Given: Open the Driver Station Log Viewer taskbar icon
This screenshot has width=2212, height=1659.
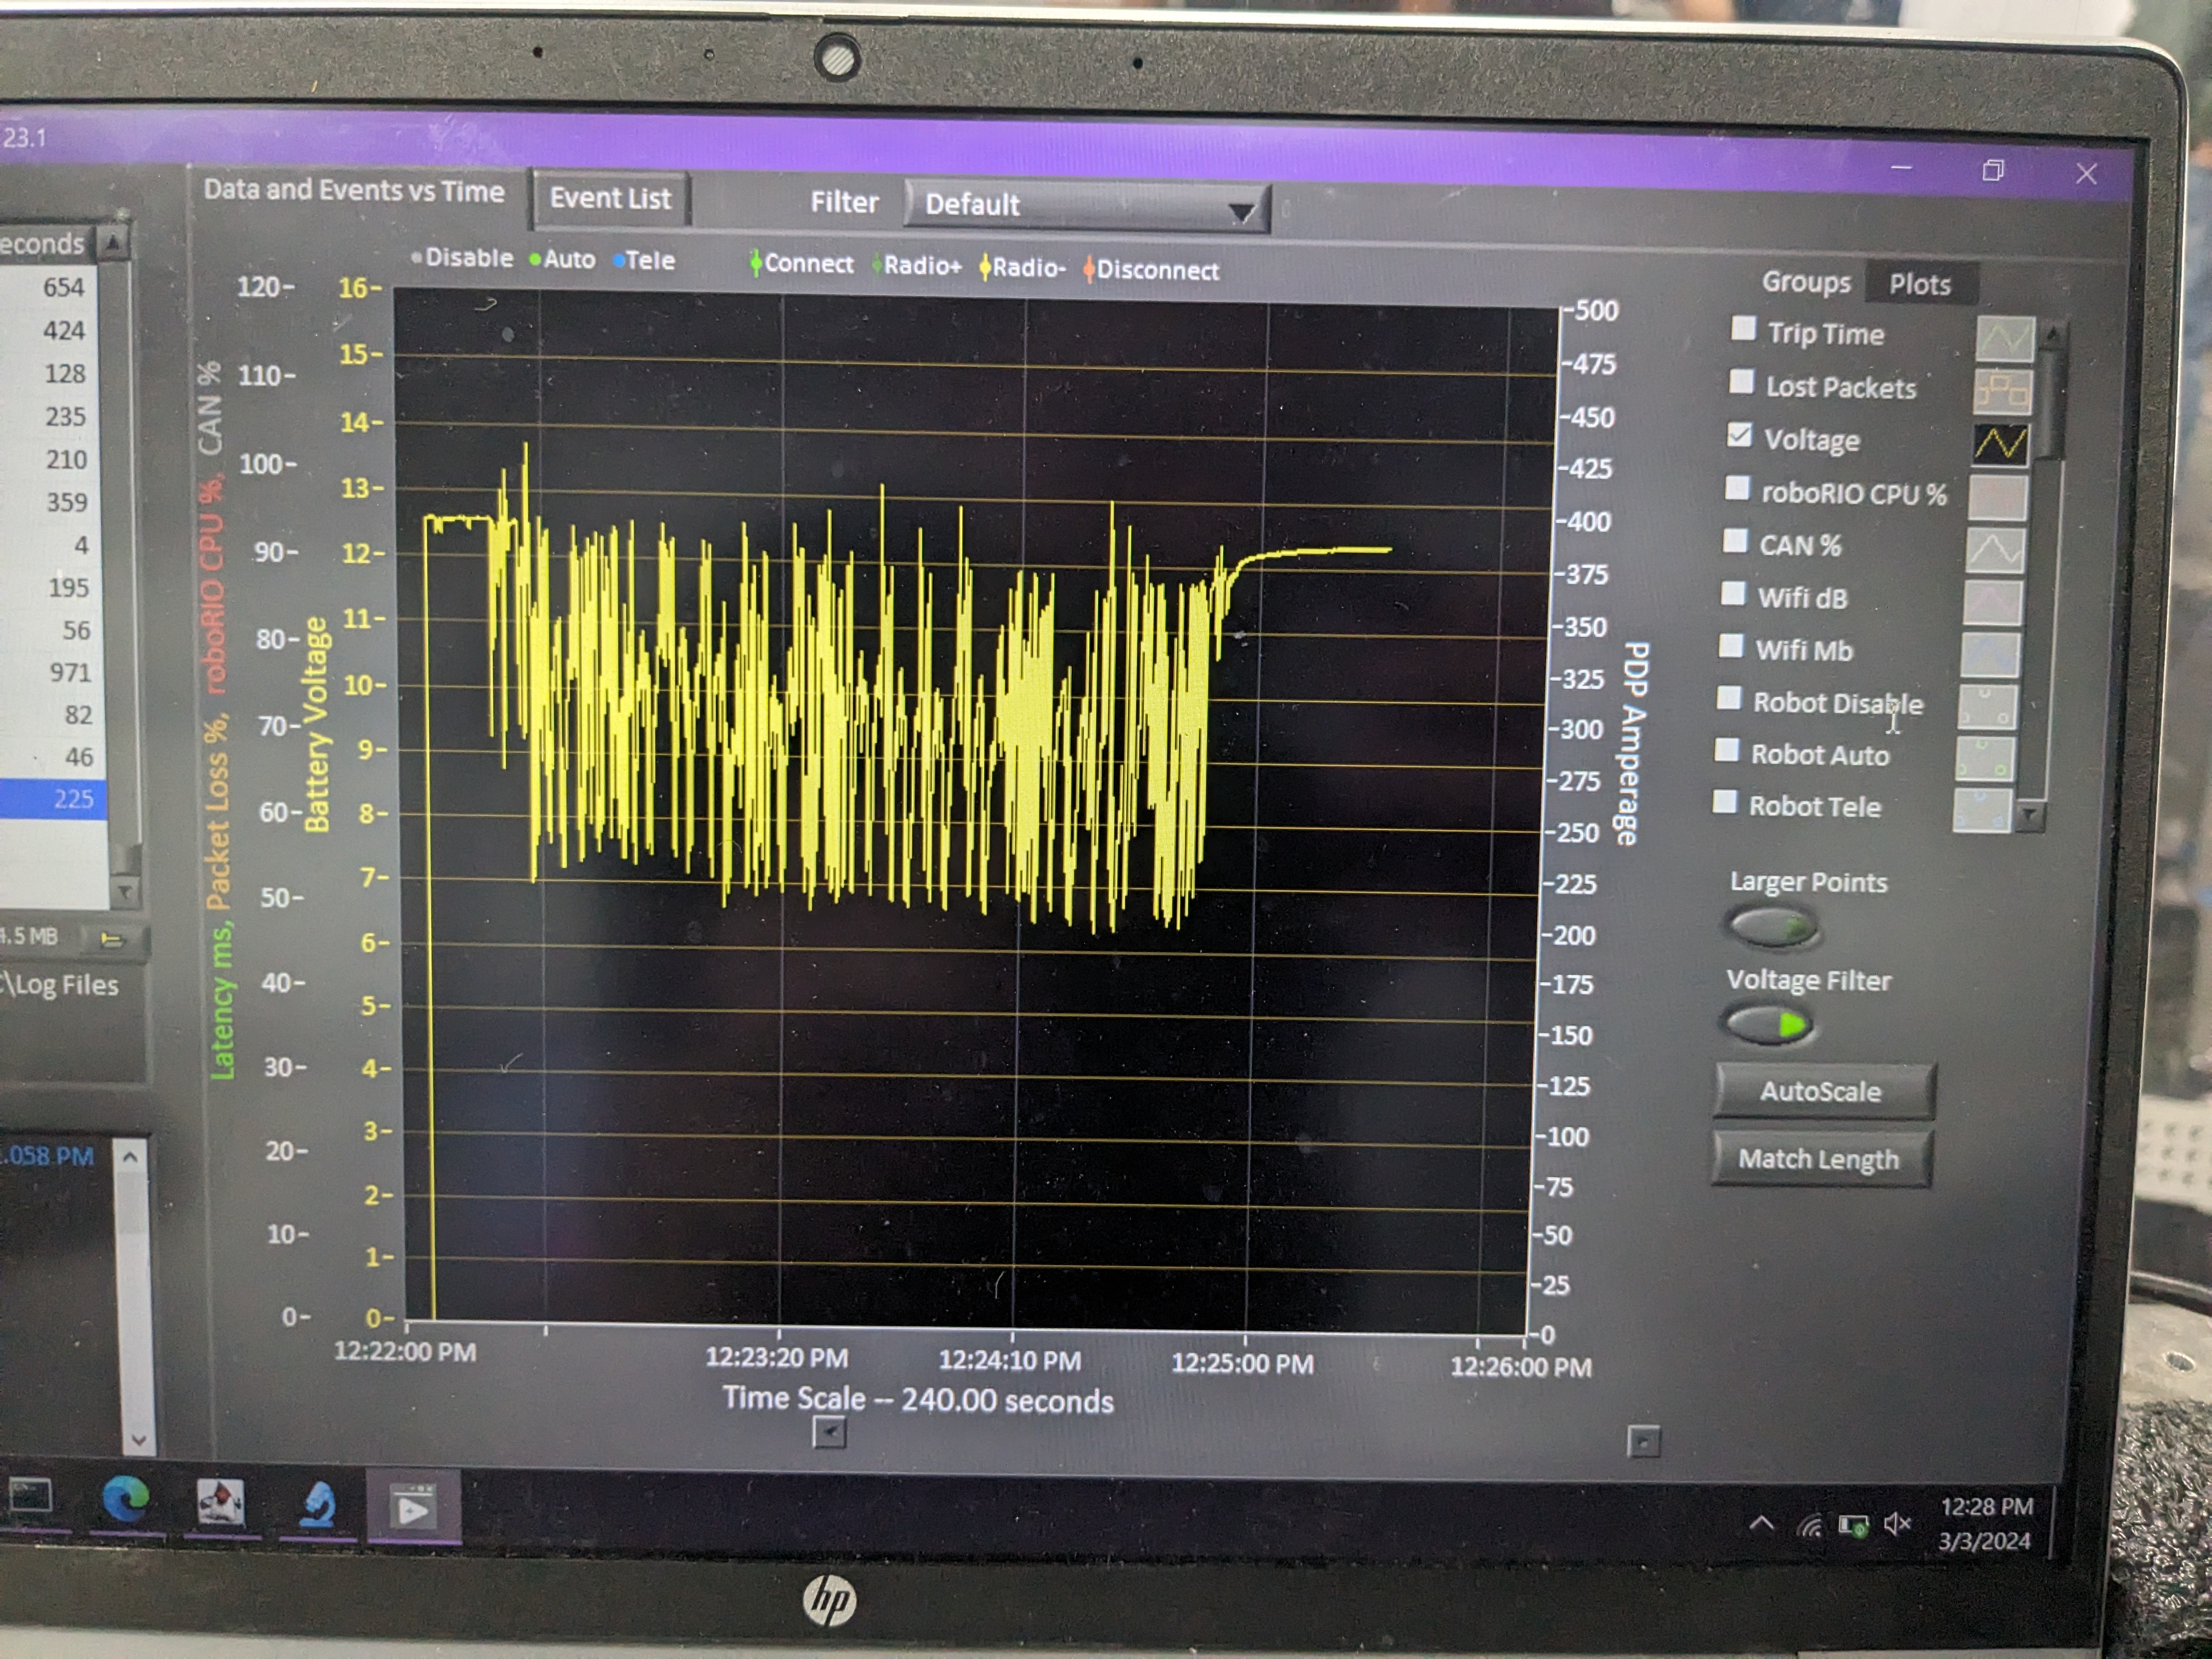Looking at the screenshot, I should [x=413, y=1507].
